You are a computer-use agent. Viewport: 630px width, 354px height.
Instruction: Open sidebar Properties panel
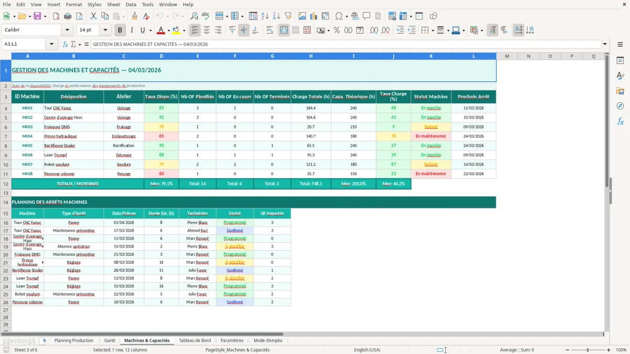620,61
